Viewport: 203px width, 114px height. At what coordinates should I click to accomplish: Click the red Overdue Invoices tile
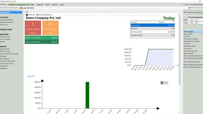click(x=33, y=28)
